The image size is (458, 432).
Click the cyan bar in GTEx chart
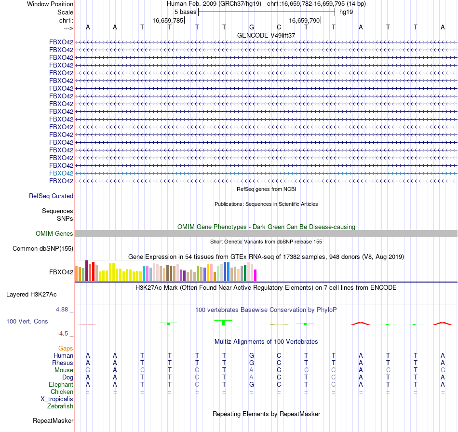pos(144,274)
